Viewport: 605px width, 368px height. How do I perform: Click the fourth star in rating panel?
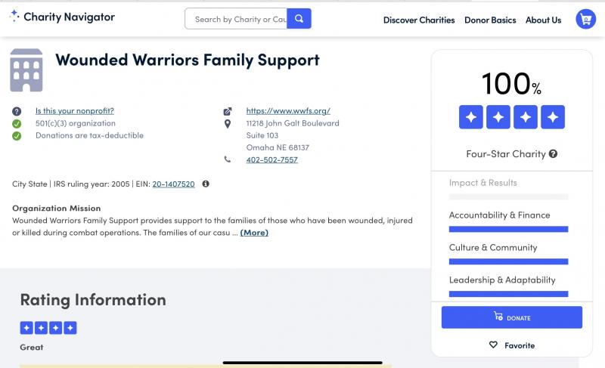click(x=553, y=117)
